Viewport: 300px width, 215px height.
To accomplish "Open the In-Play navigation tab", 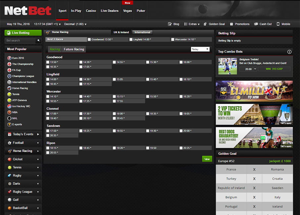I will [x=76, y=11].
